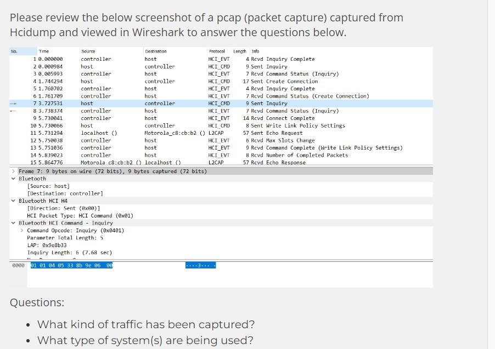Collapse the Bluetooth tree section
The height and width of the screenshot is (349, 495).
pyautogui.click(x=13, y=179)
